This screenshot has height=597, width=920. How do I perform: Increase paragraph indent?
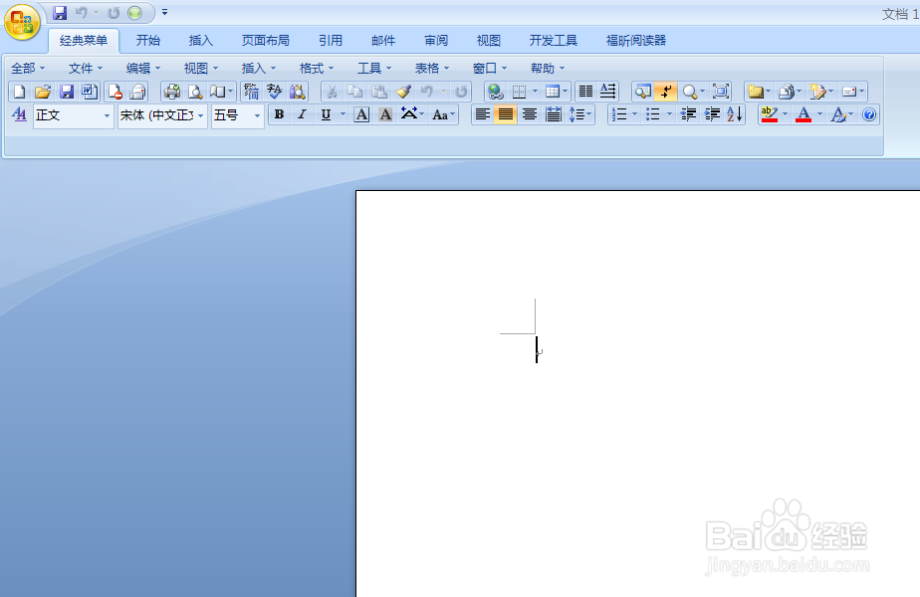point(712,115)
